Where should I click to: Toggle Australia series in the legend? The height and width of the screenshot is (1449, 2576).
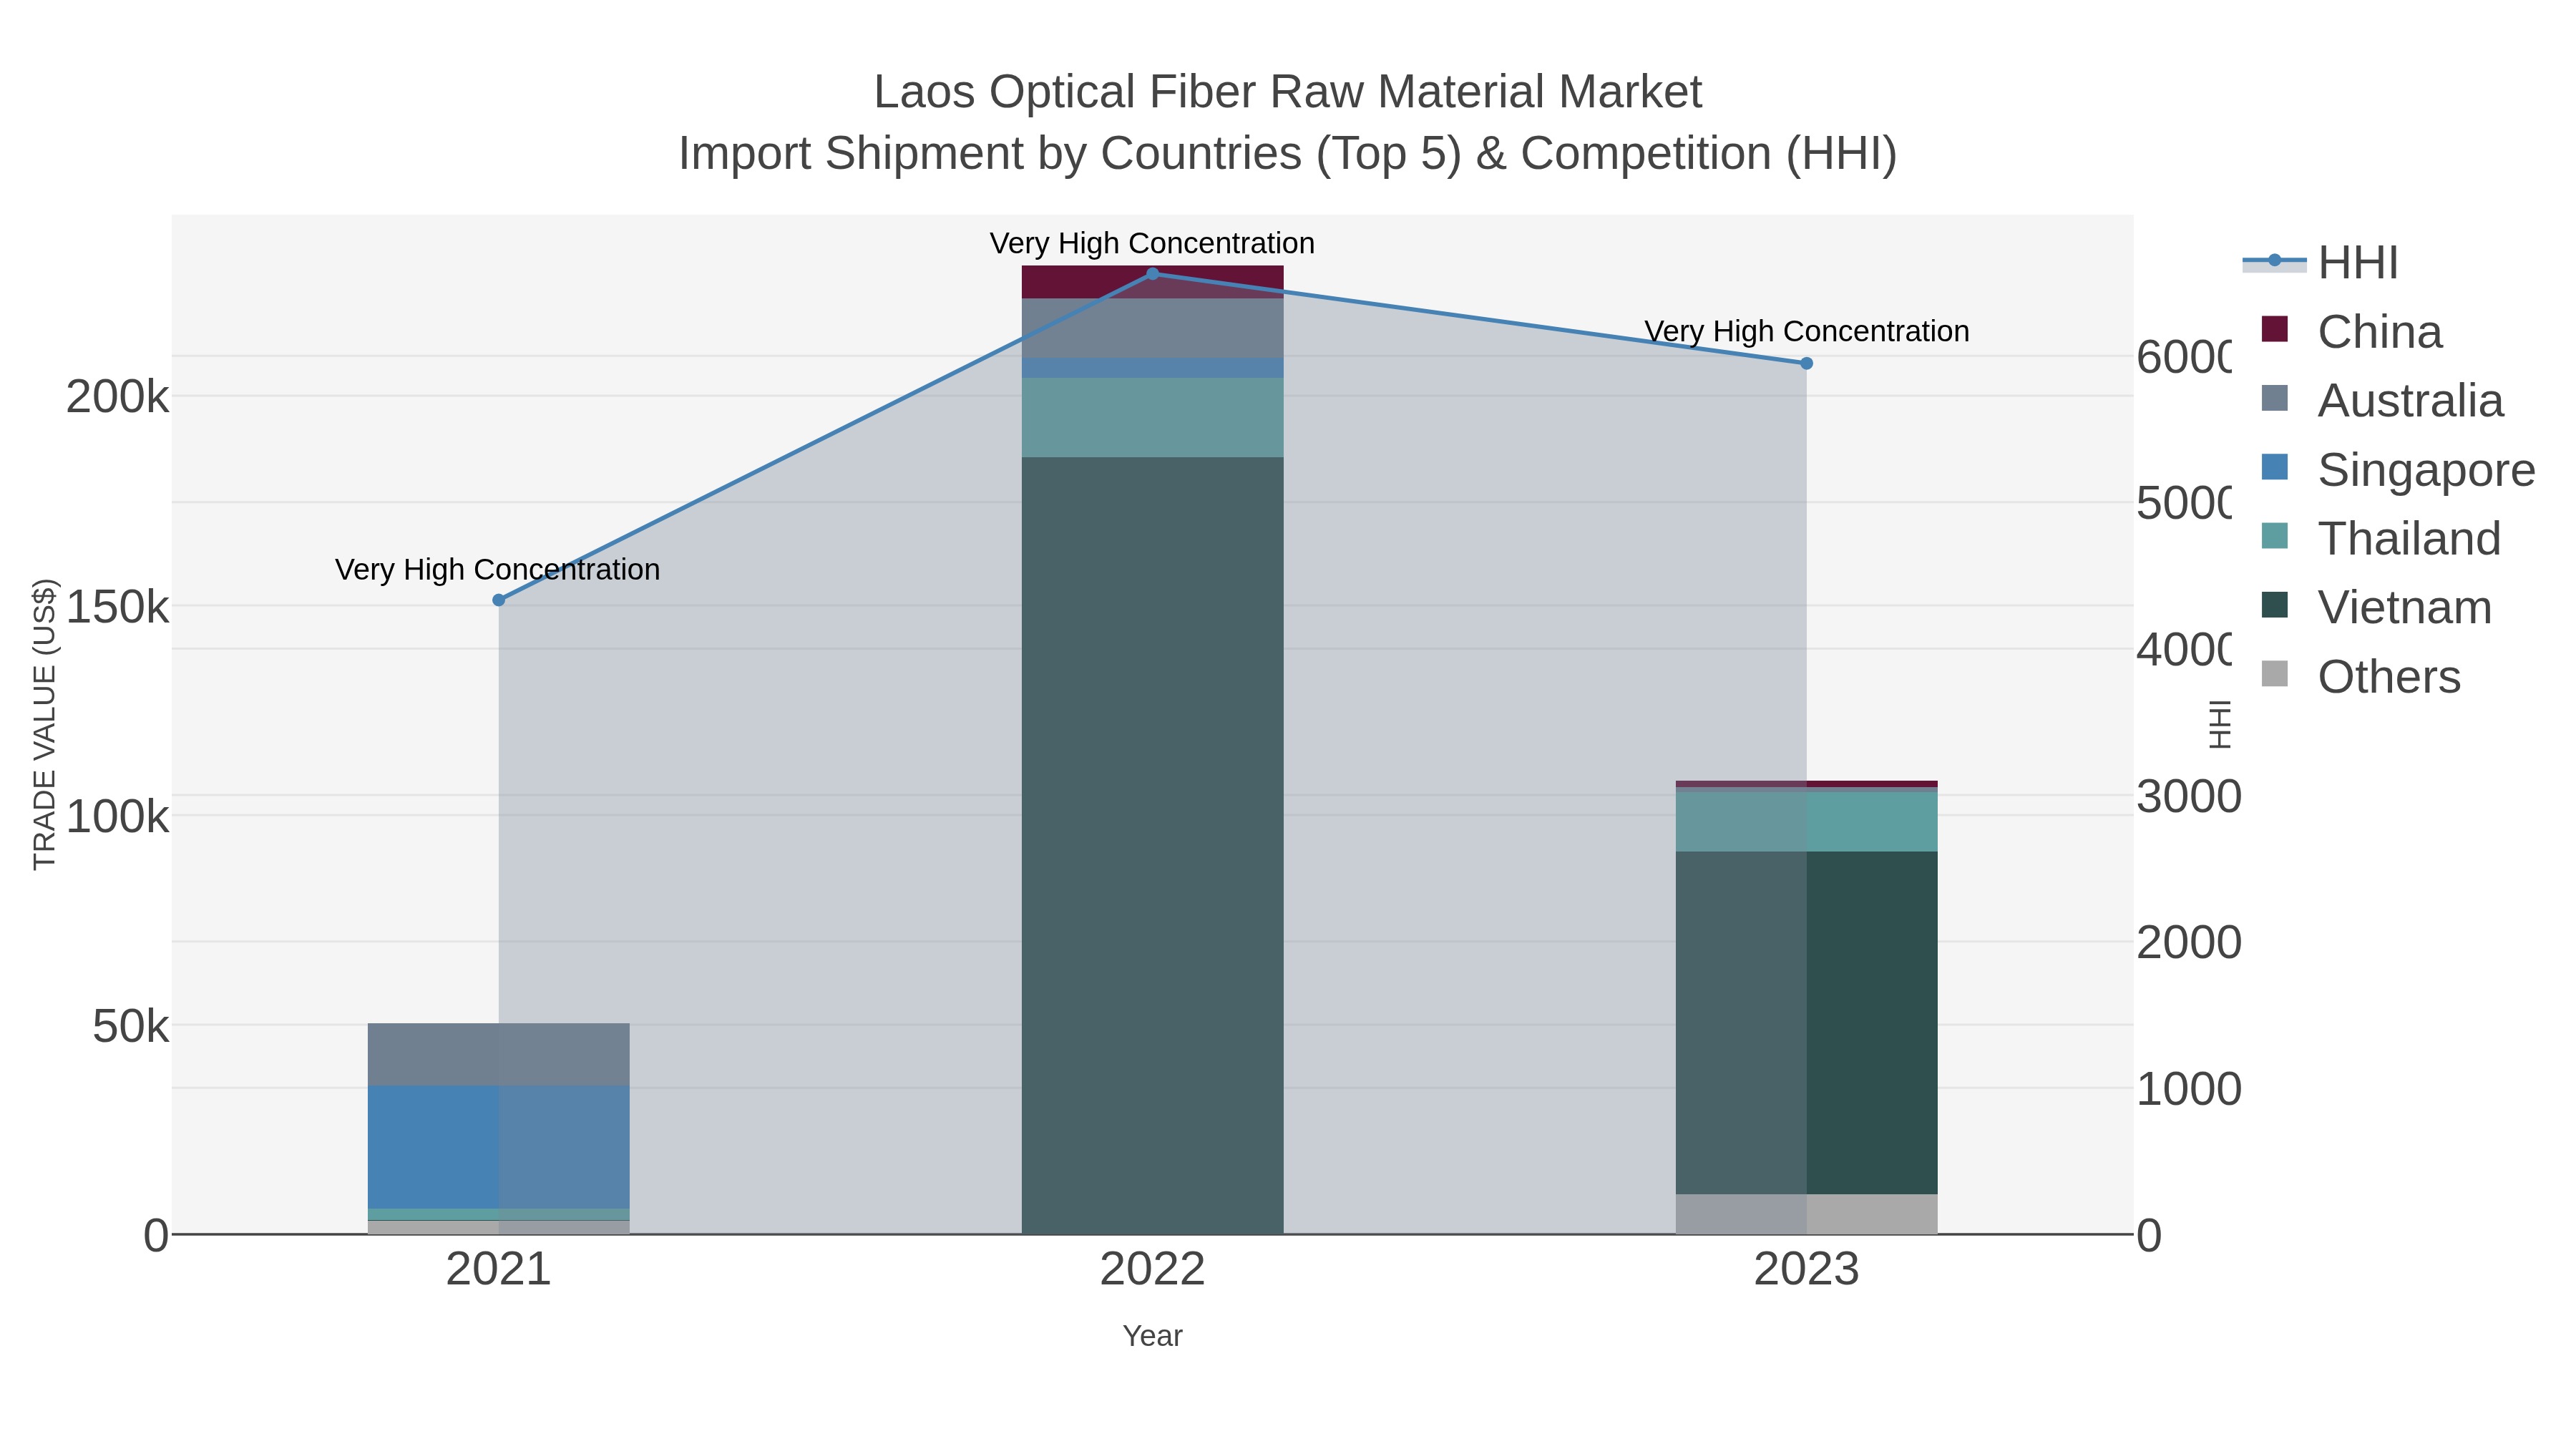(2382, 401)
